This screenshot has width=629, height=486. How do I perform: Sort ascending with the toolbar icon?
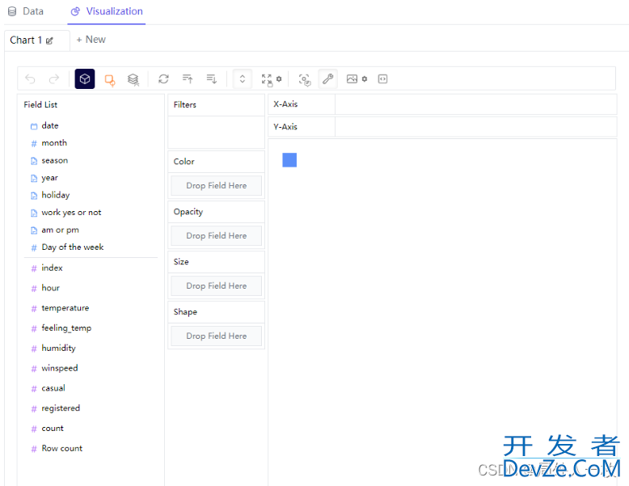coord(188,78)
